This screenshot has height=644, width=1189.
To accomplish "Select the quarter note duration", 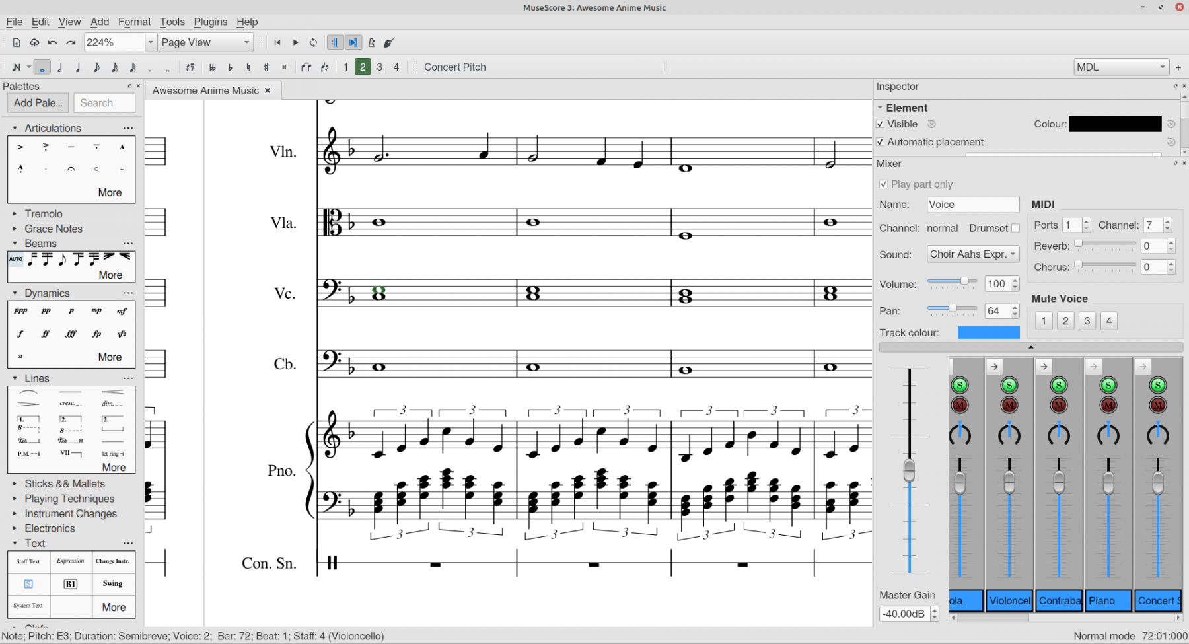I will pos(78,67).
